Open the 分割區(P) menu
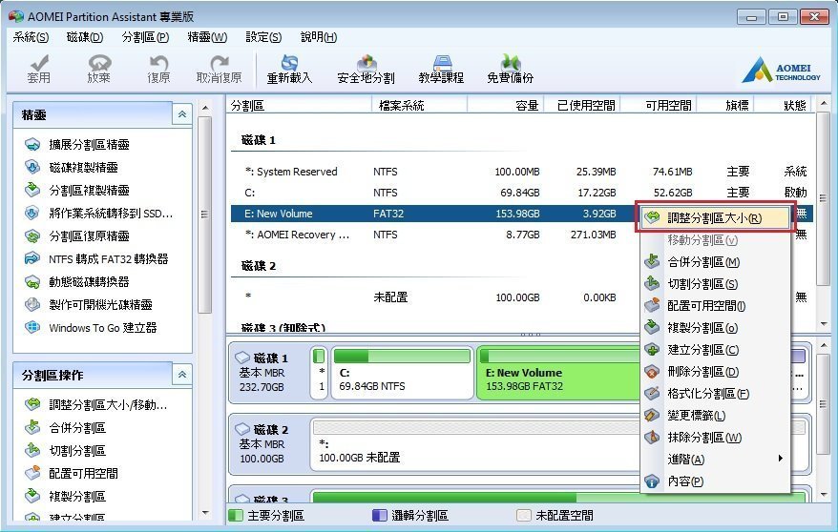The height and width of the screenshot is (532, 838). click(x=145, y=37)
